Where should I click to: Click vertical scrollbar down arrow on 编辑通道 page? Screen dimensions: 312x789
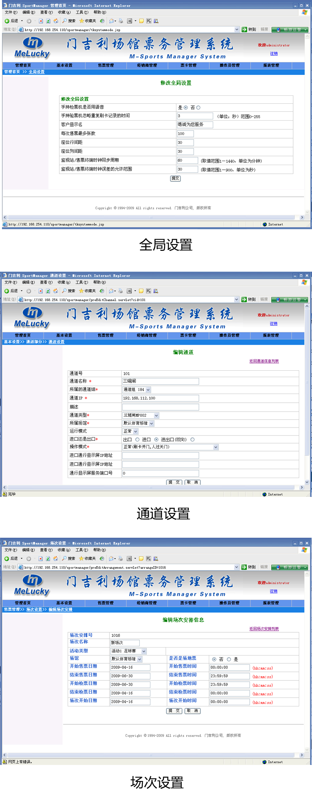307,482
